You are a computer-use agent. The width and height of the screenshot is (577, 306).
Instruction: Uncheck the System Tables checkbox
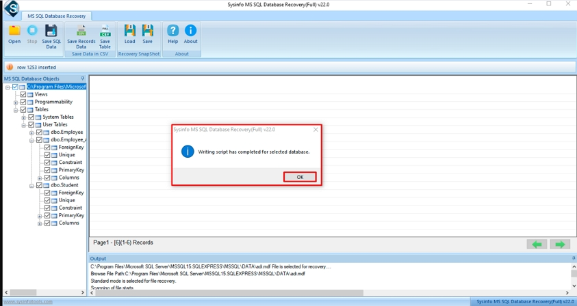(31, 117)
